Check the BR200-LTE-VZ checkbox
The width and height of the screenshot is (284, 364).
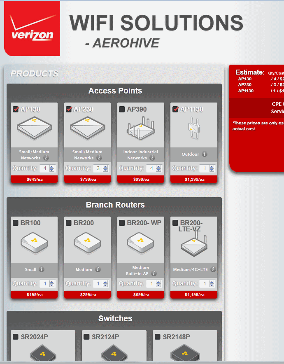tap(175, 223)
